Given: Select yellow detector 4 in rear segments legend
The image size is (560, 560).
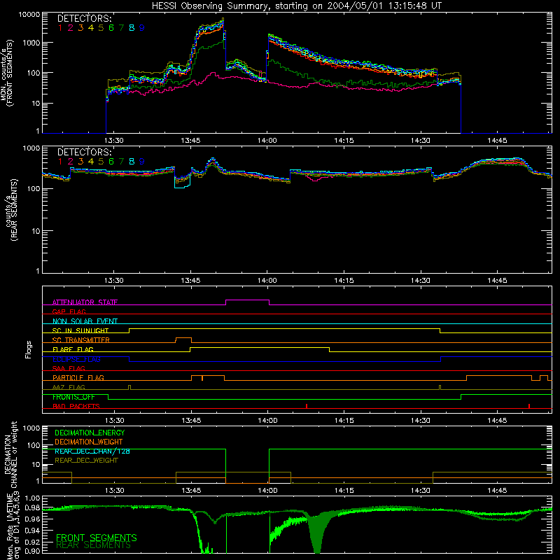Looking at the screenshot, I should [x=91, y=162].
